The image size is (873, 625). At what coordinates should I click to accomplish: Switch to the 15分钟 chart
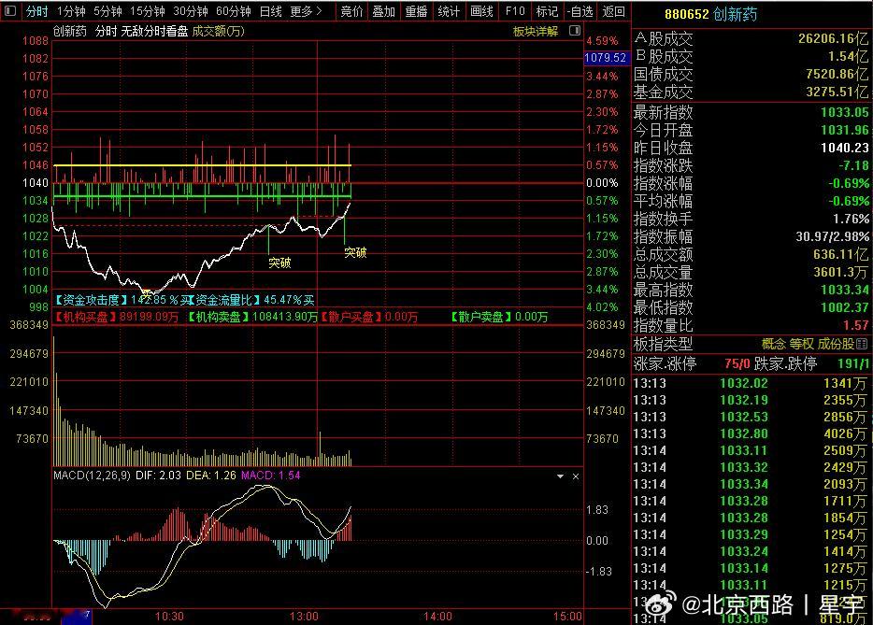148,11
